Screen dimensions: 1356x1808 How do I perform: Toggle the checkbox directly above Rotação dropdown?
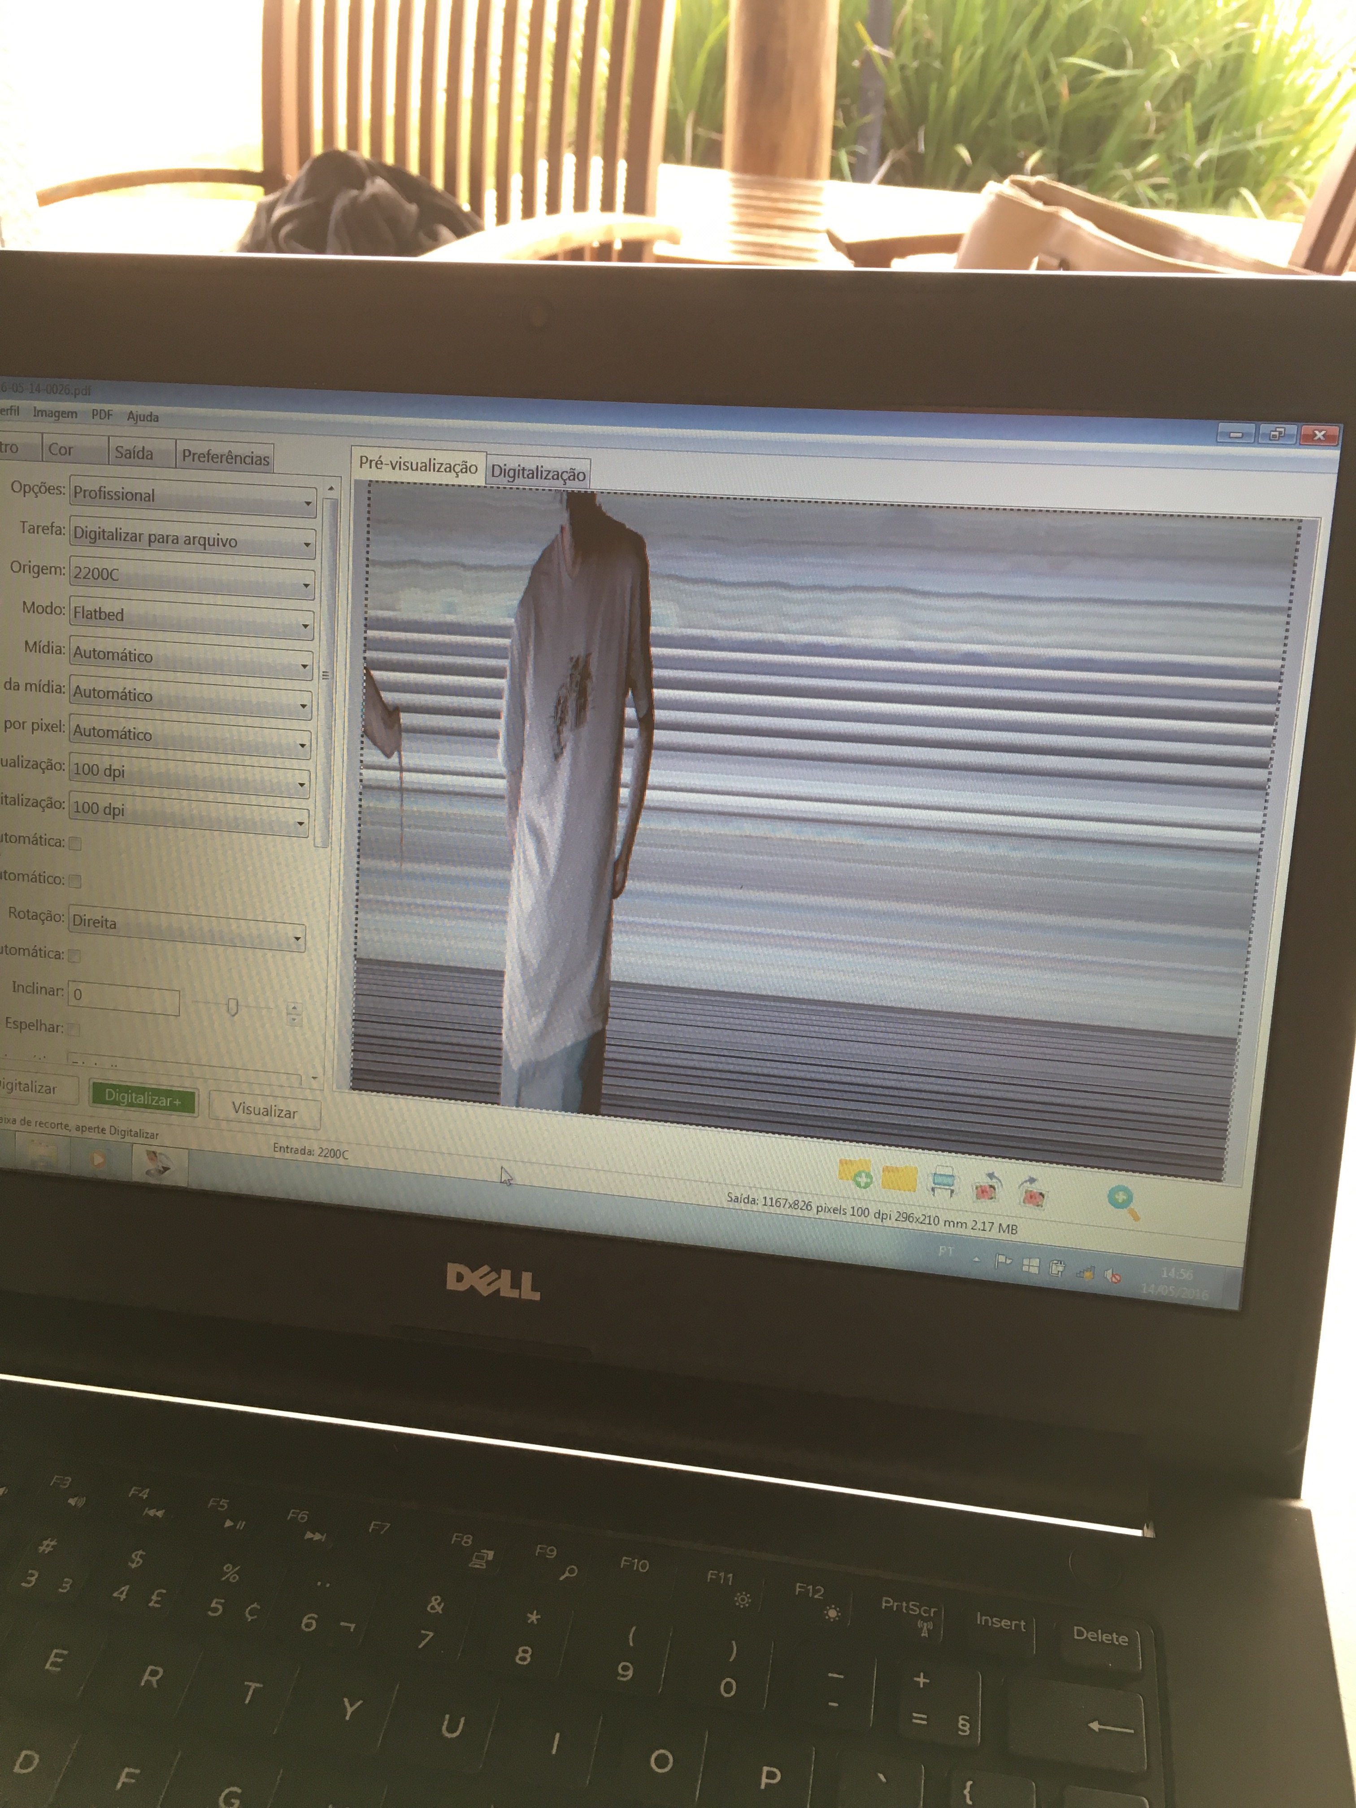click(75, 881)
